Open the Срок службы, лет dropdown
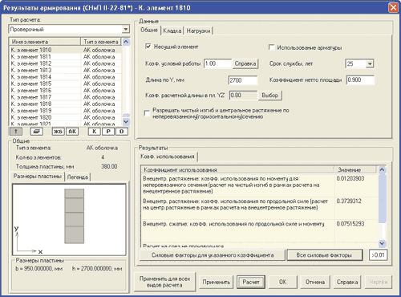The height and width of the screenshot is (297, 401). point(370,63)
